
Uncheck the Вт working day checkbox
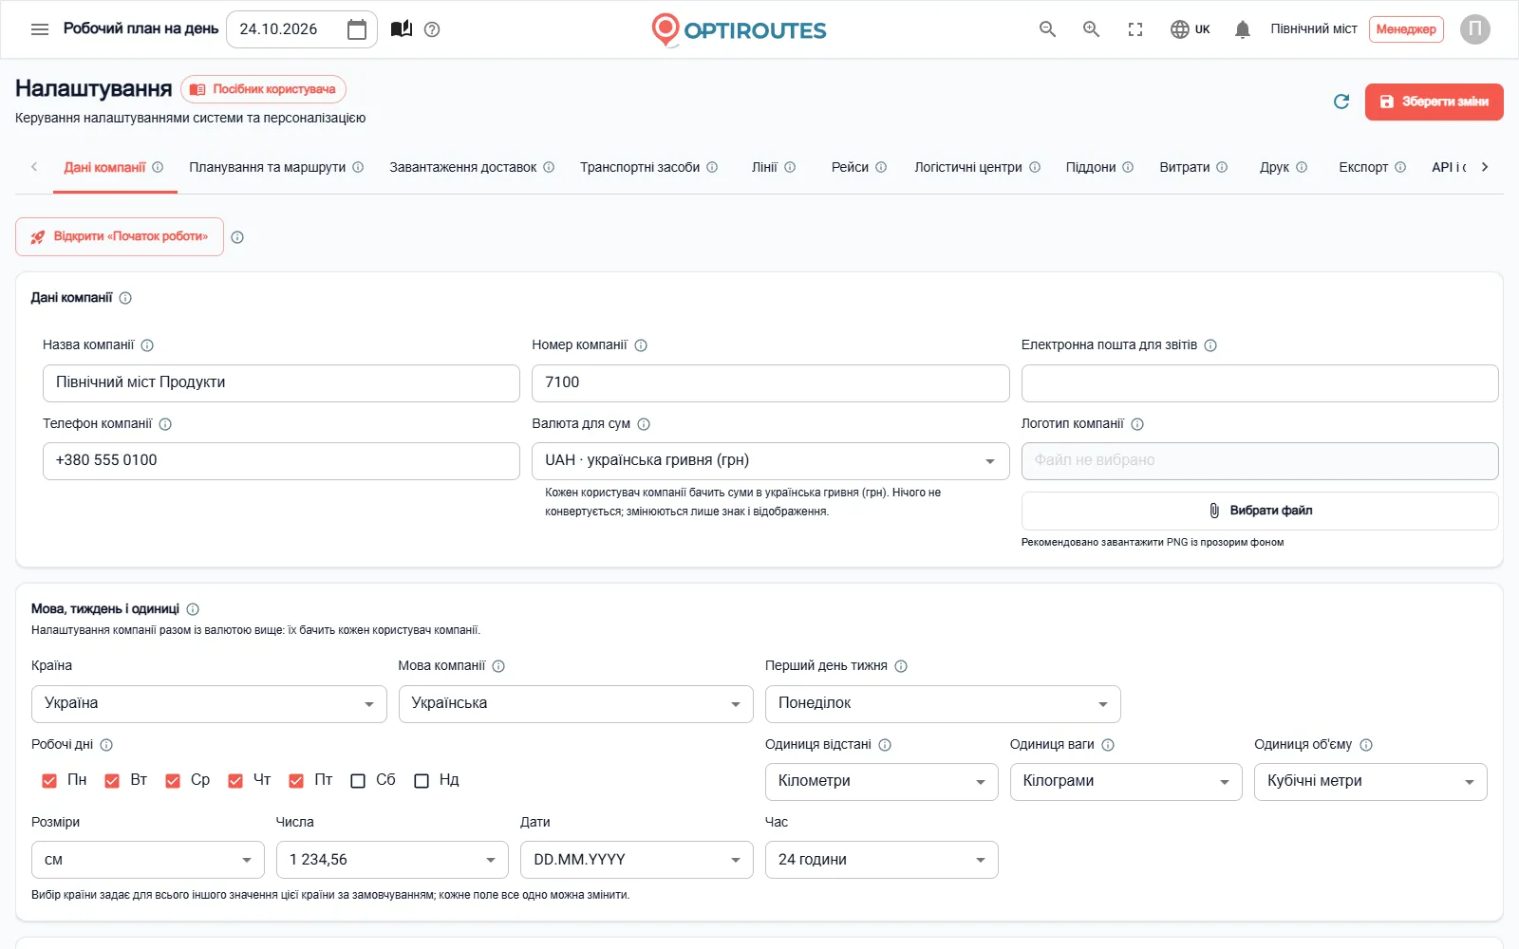112,781
